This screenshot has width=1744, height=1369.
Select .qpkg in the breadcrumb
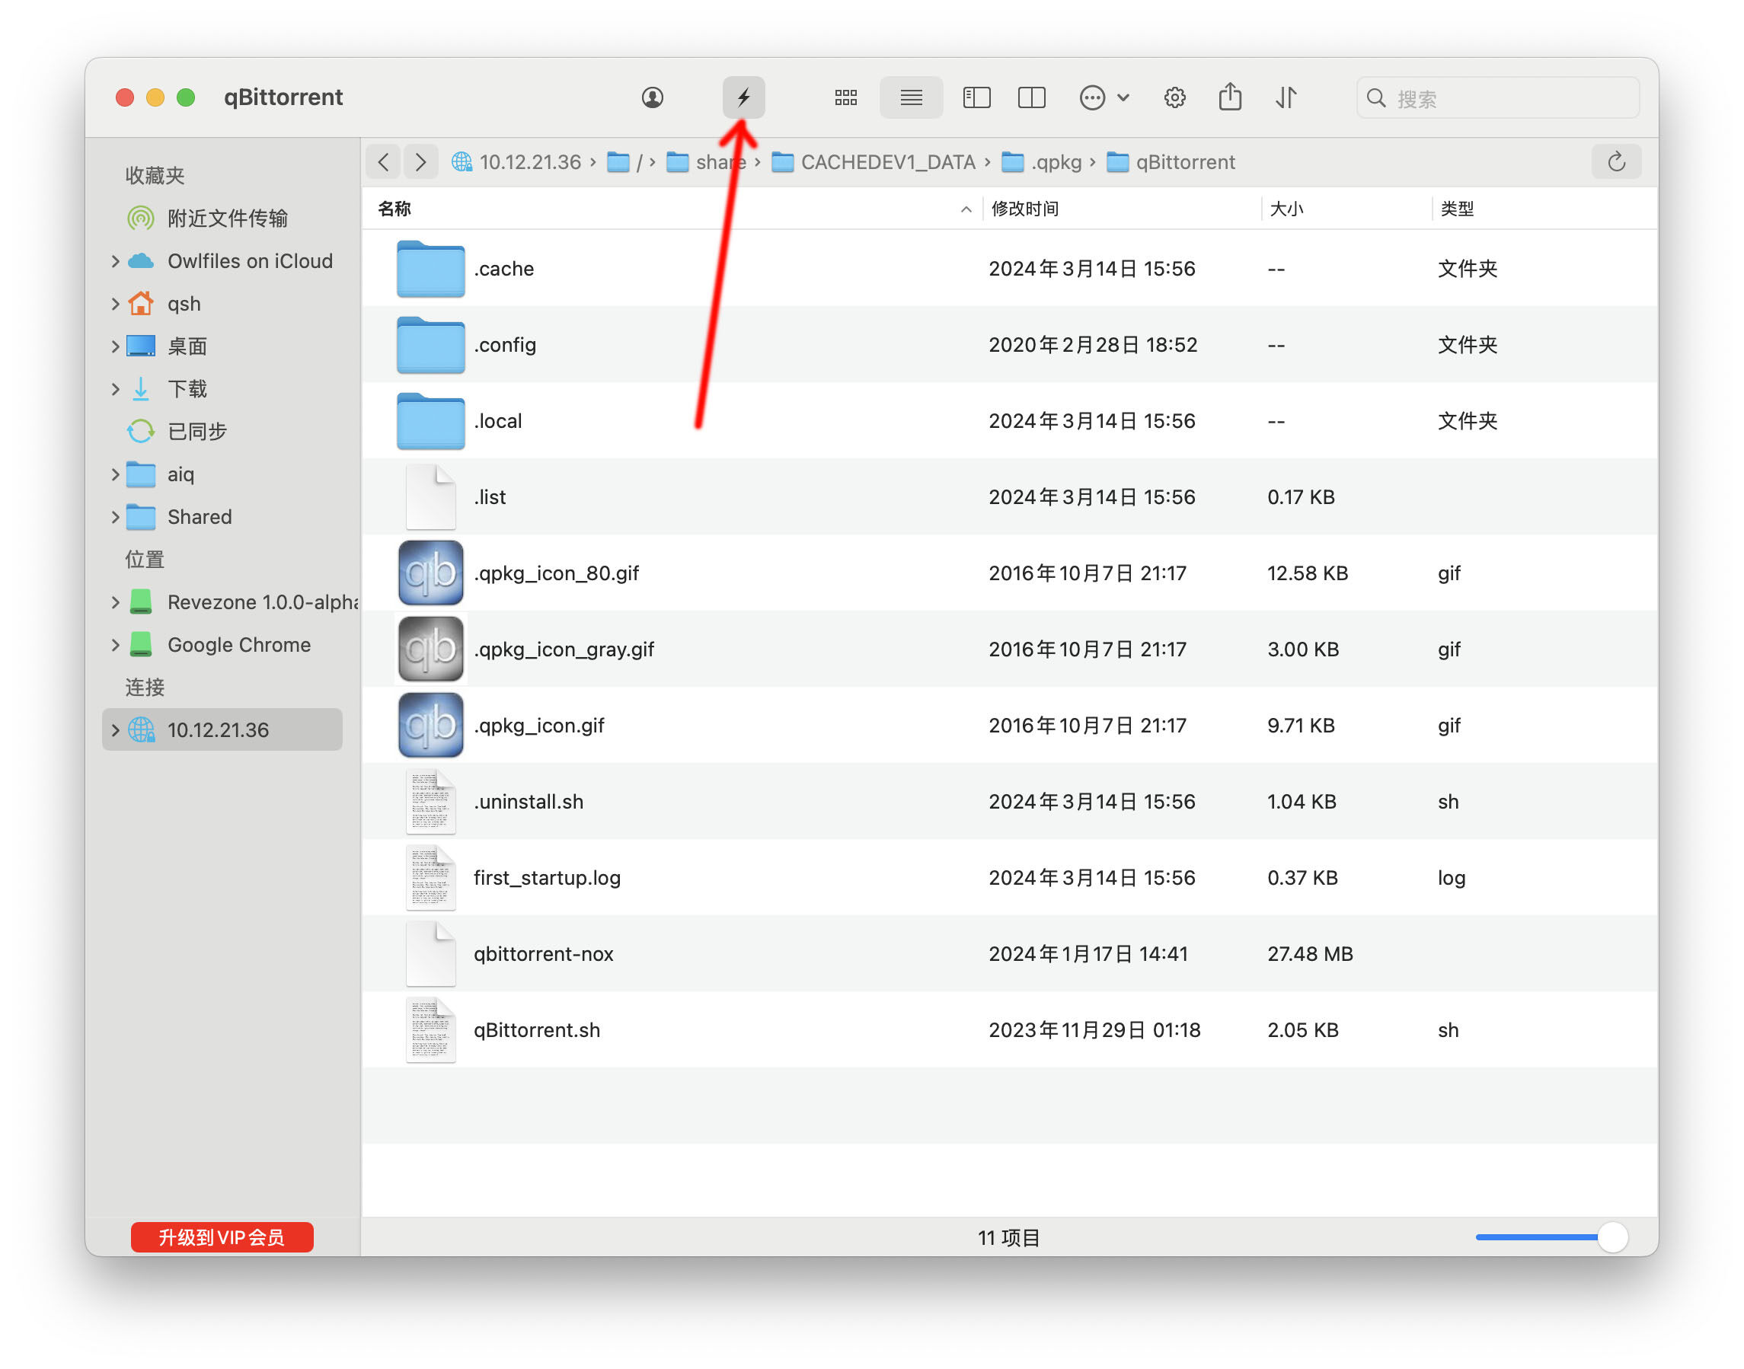point(1042,162)
